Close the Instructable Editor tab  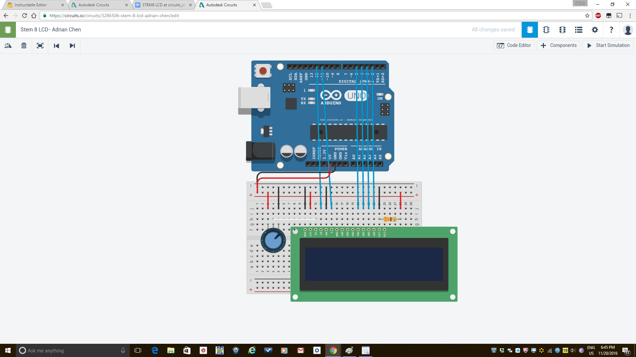pos(63,5)
